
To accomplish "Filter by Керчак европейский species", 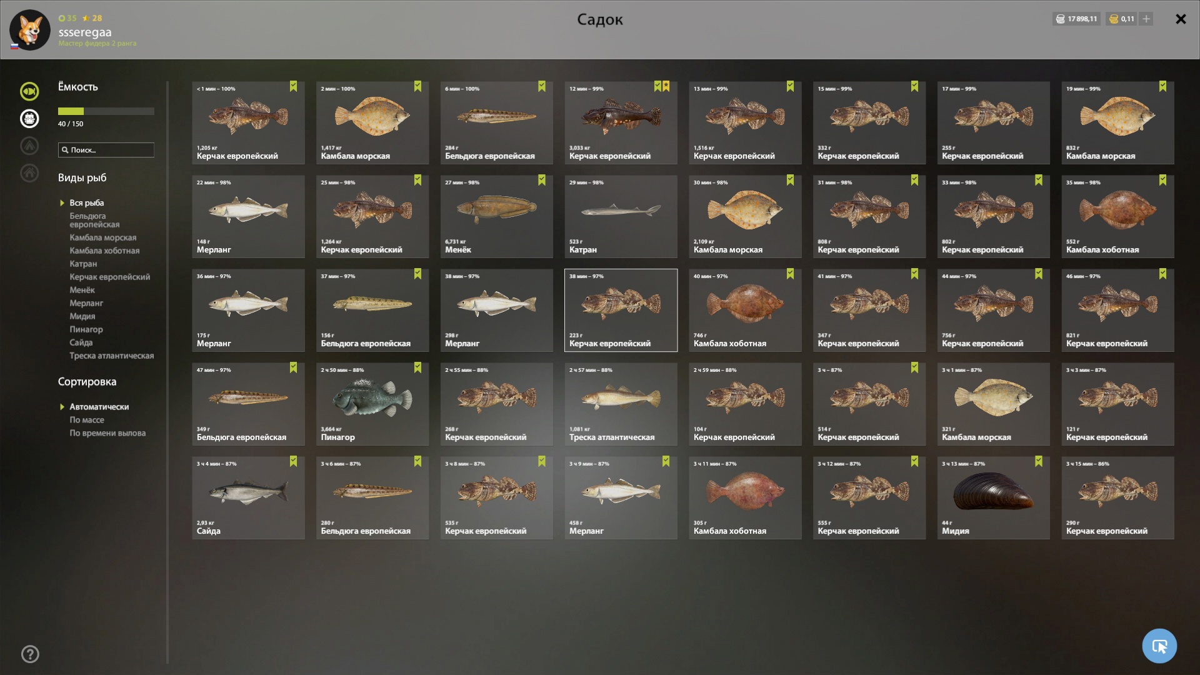I will (110, 277).
